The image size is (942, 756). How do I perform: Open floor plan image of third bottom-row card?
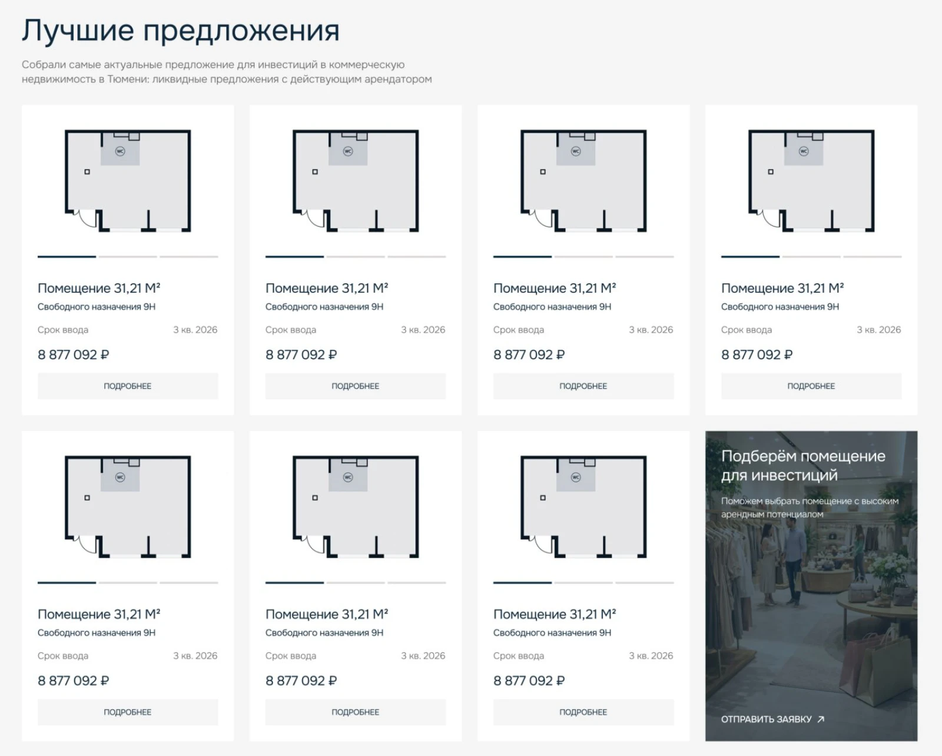(583, 507)
